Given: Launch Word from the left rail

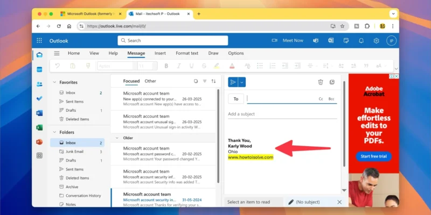Looking at the screenshot, I should [x=39, y=113].
